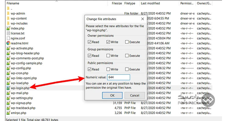This screenshot has height=121, width=229.
Task: Sort by the Owner/Group column header
Action: (204, 3)
